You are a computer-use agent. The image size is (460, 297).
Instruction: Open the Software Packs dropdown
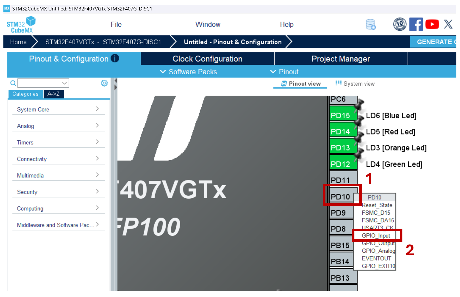pyautogui.click(x=189, y=72)
